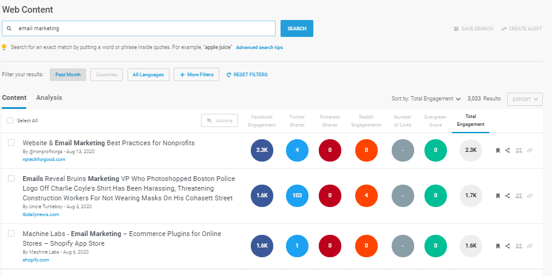Open the Advanced search tips link
This screenshot has width=552, height=276.
[259, 47]
